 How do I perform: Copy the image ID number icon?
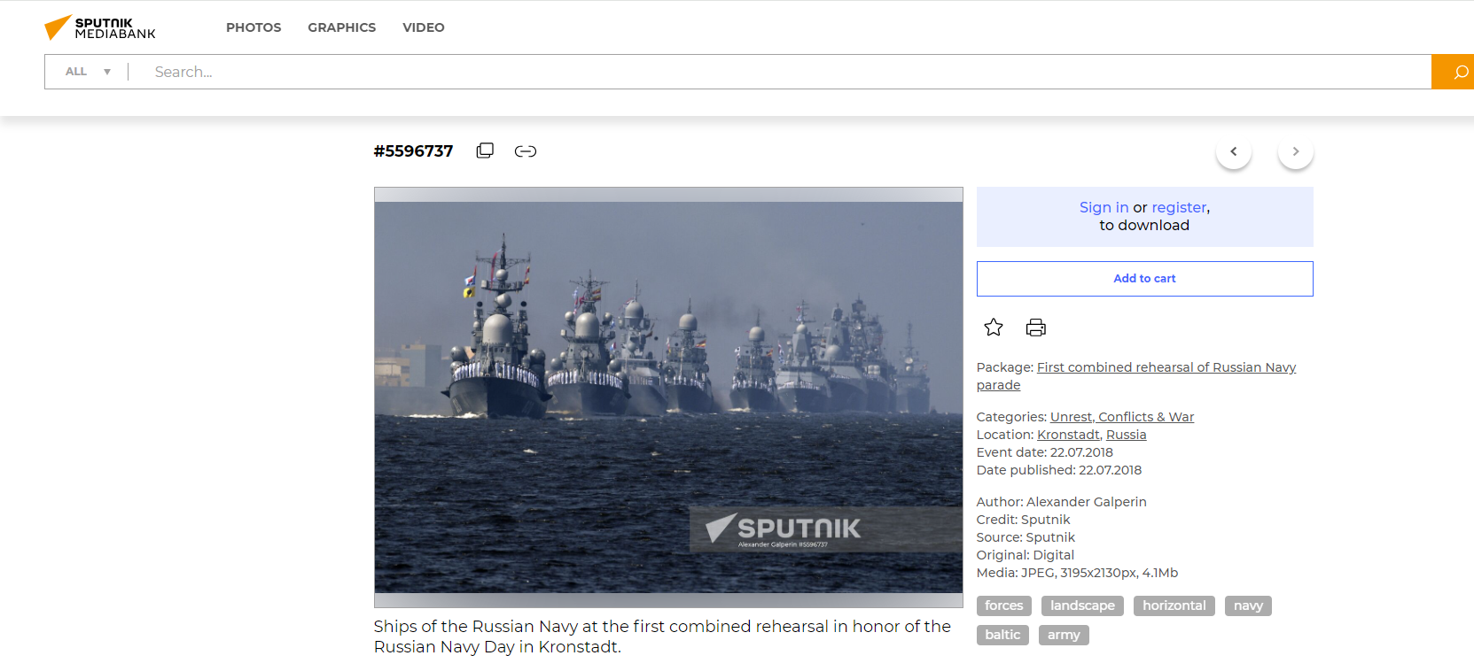pyautogui.click(x=485, y=150)
